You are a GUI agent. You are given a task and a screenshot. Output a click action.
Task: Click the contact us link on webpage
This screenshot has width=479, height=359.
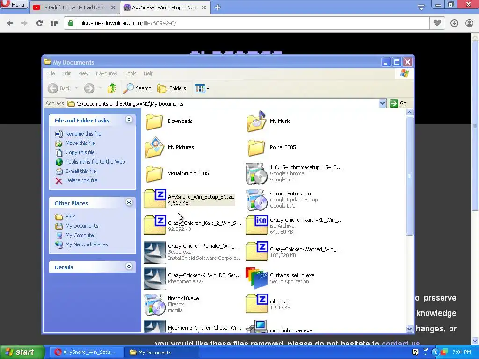pos(401,343)
